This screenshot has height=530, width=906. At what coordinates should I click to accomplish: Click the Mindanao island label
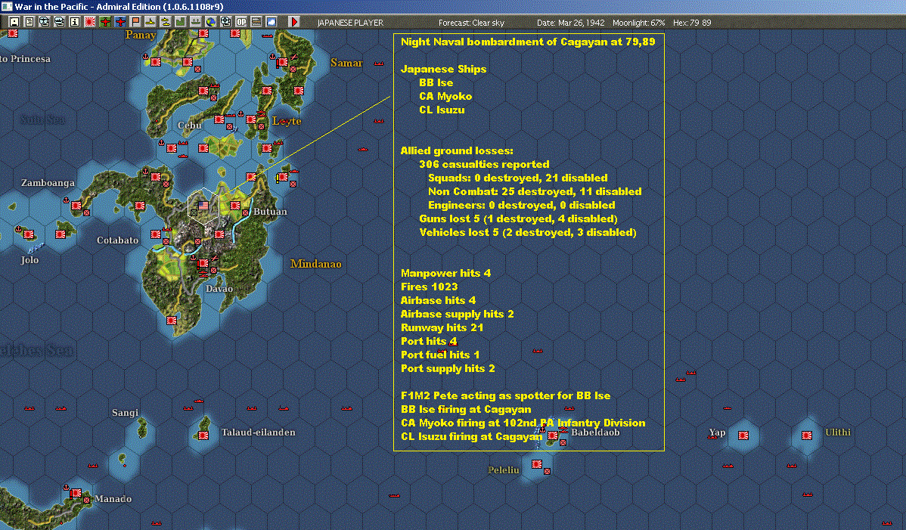point(315,264)
